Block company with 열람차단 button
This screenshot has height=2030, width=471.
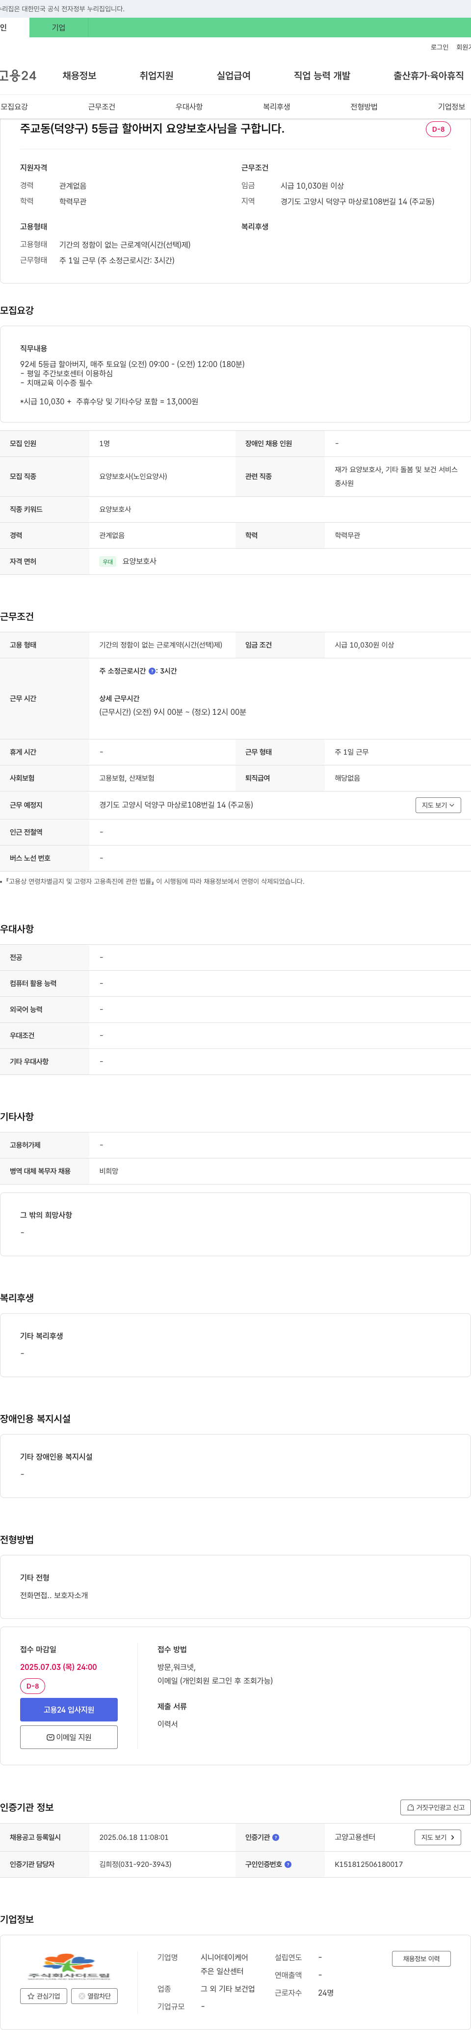95,1996
